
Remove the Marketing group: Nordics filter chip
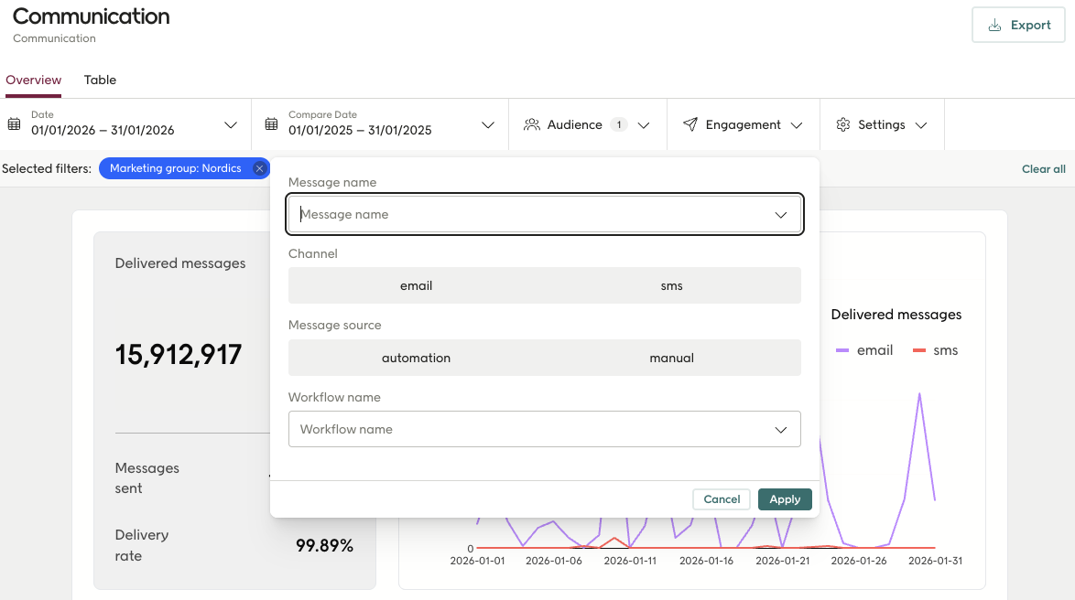(259, 168)
